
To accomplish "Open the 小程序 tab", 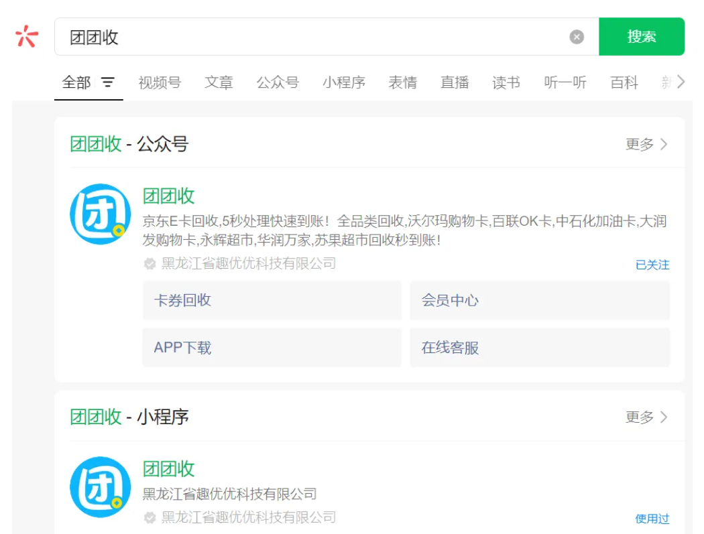I will [x=343, y=82].
